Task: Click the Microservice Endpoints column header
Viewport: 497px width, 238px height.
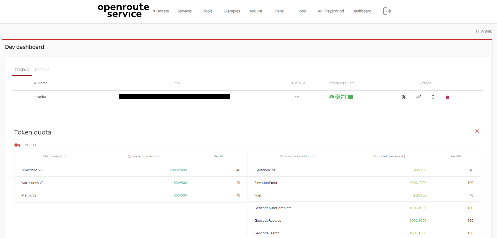Action: (297, 156)
